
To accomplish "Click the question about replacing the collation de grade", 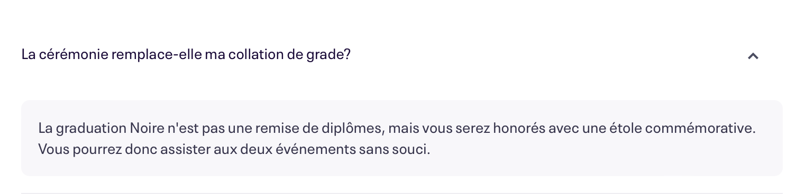I will click(x=186, y=54).
